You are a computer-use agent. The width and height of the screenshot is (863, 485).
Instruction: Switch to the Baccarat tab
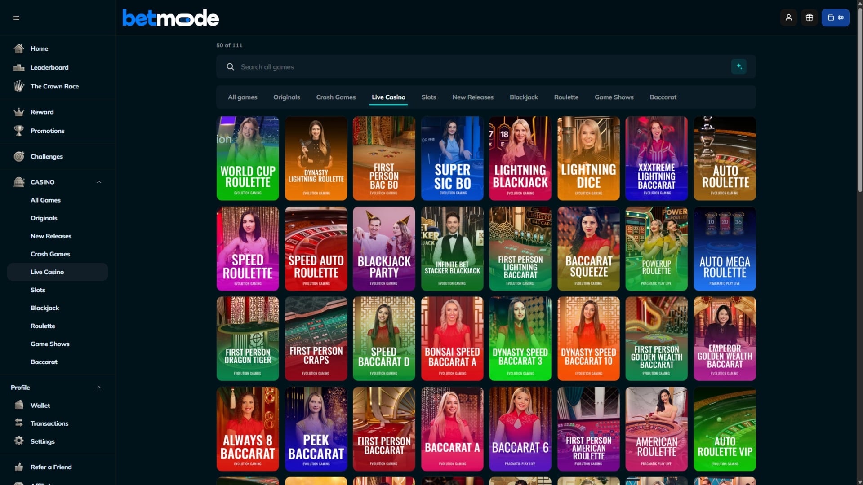[663, 97]
